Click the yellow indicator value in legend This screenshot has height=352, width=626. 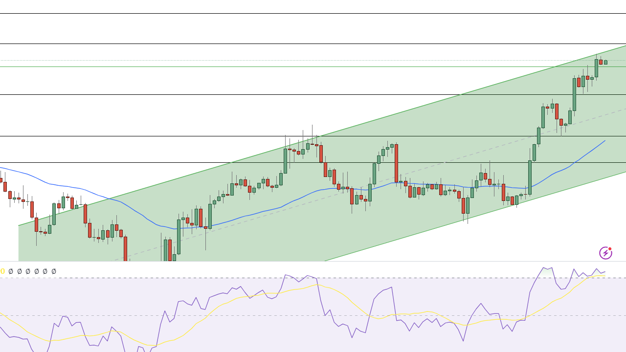coord(2,271)
